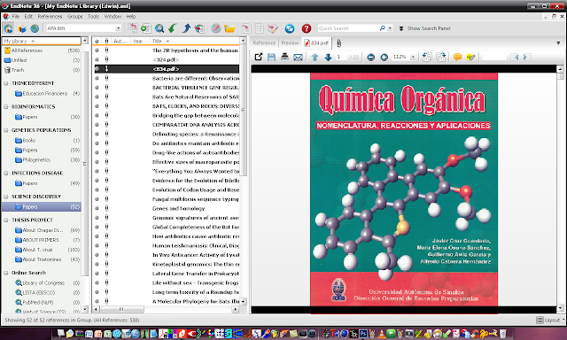Collapse the THESIS PROYECT group set
Screen dimensions: 567x340
[x=6, y=220]
